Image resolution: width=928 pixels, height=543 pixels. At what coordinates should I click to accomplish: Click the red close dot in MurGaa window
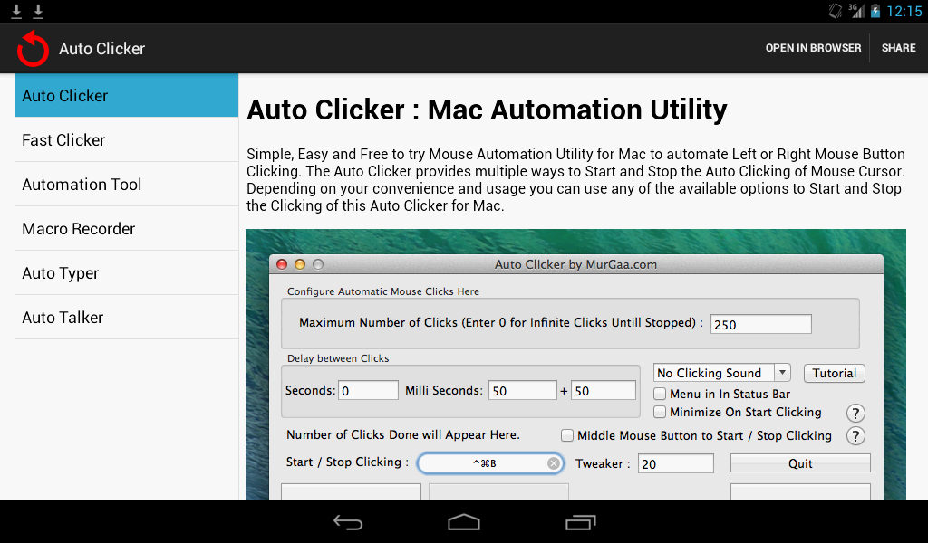pos(282,264)
